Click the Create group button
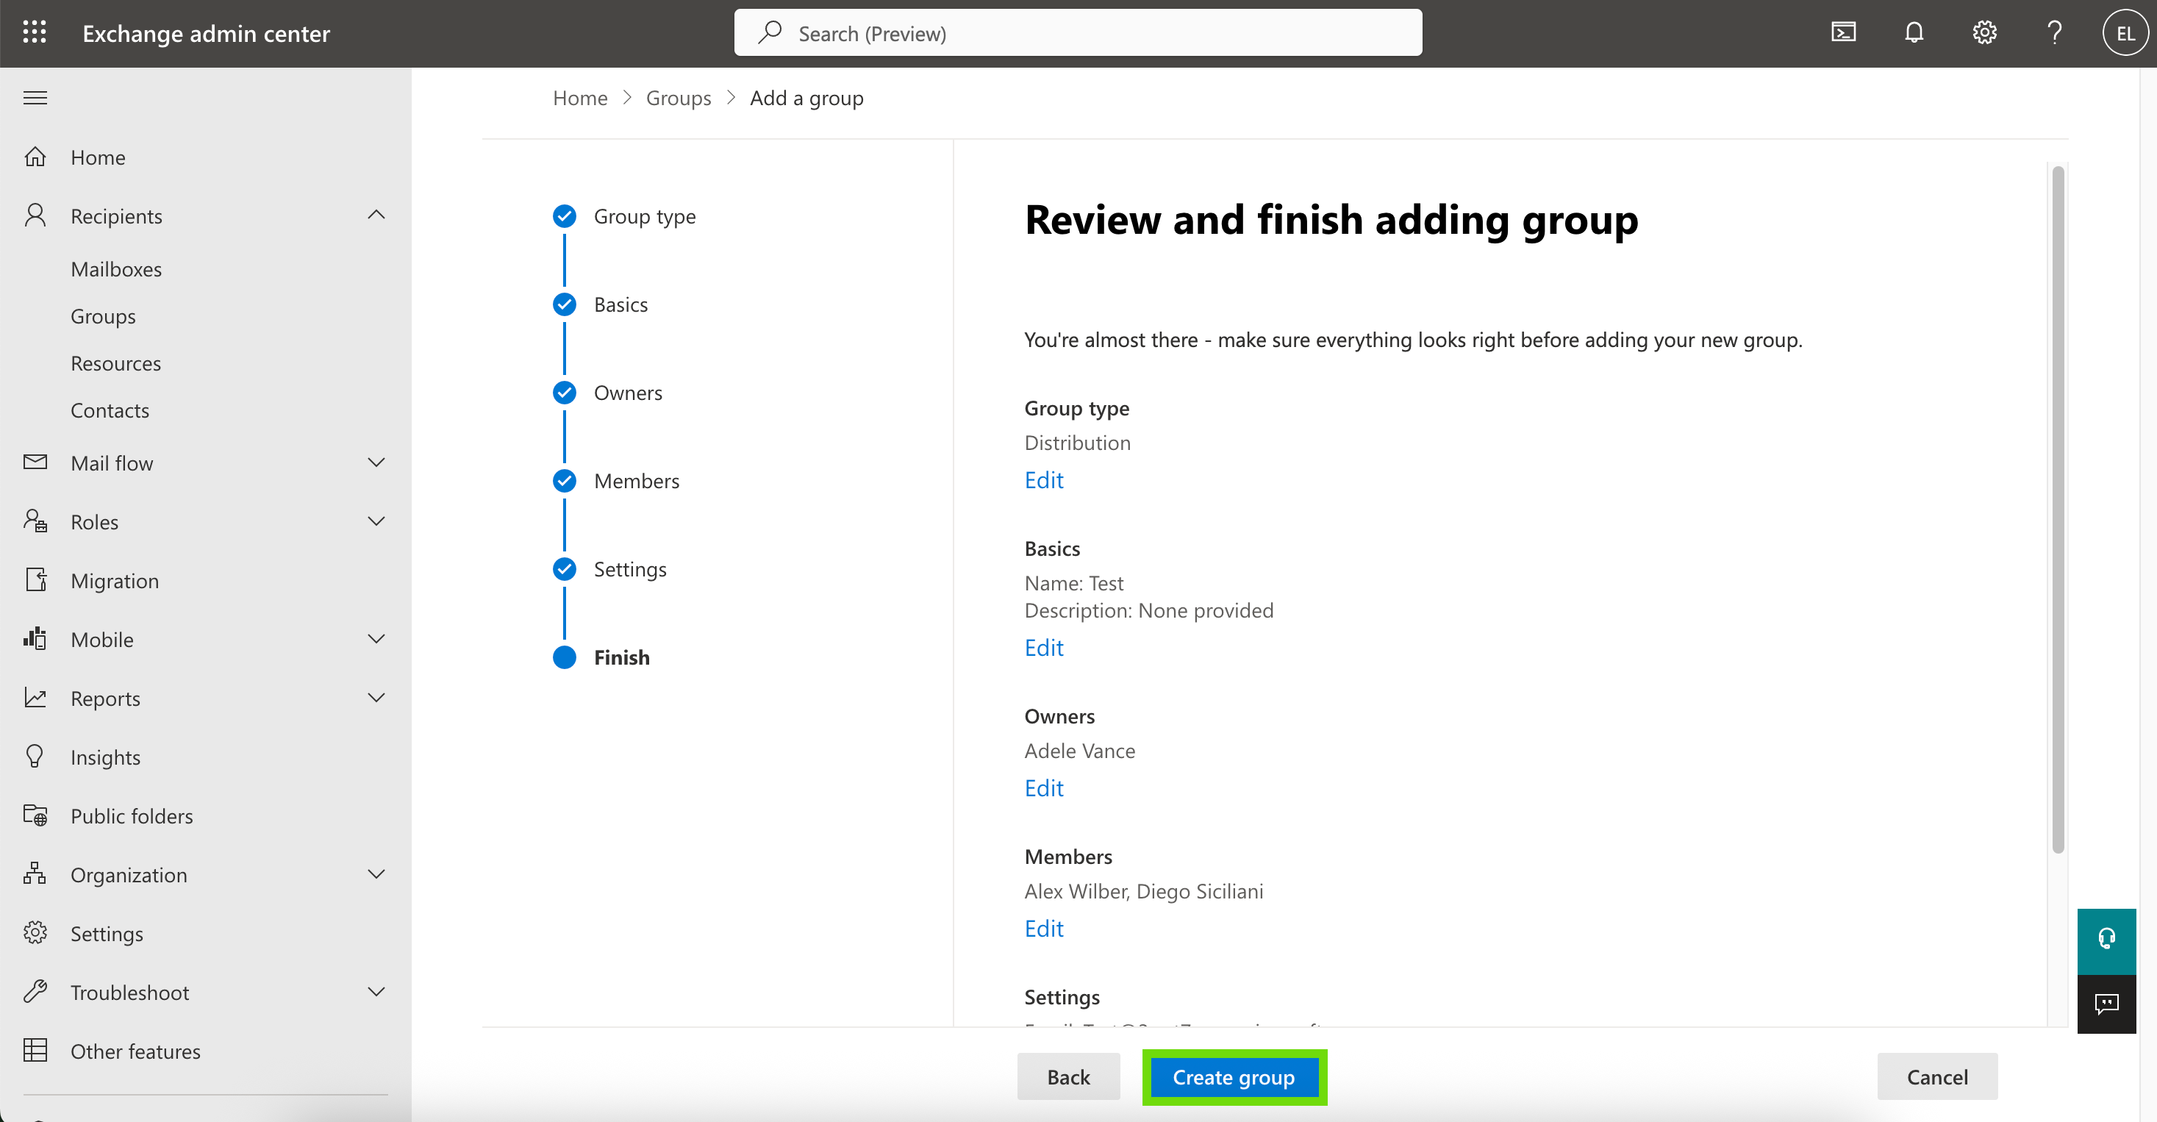Viewport: 2157px width, 1122px height. click(1234, 1077)
